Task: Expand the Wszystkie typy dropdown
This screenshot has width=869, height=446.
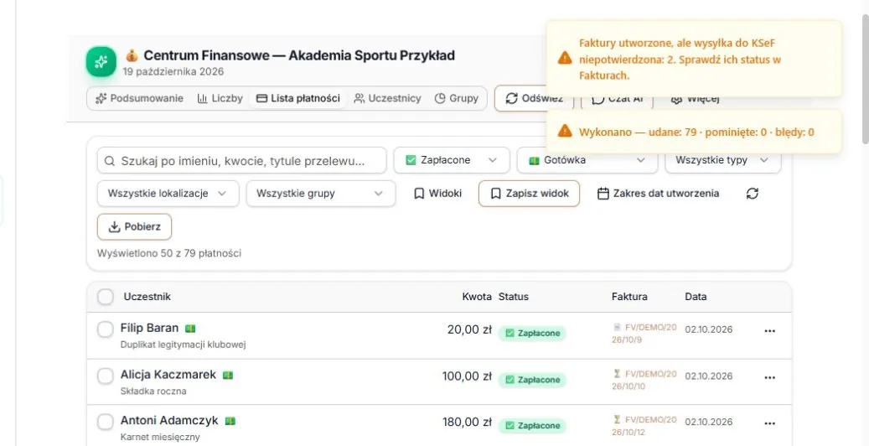Action: point(722,160)
